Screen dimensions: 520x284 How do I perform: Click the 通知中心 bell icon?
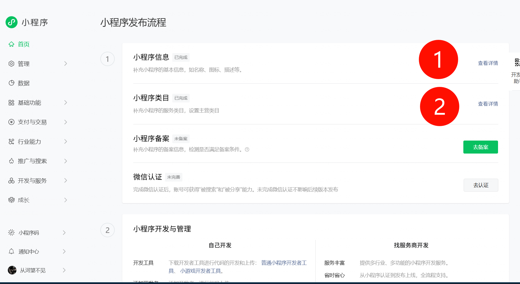click(x=11, y=251)
